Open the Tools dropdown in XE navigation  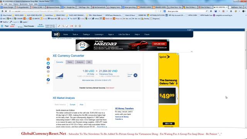tap(75, 34)
